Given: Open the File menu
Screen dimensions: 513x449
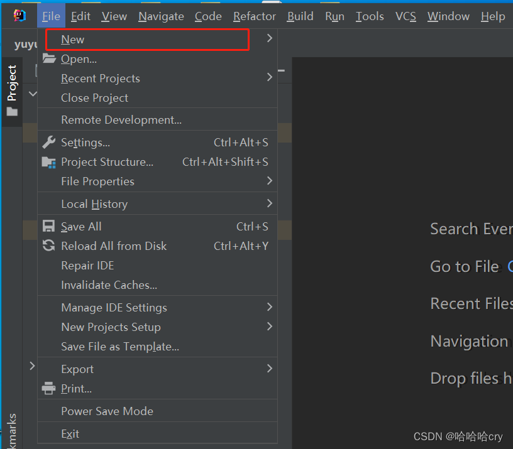Looking at the screenshot, I should pos(51,16).
